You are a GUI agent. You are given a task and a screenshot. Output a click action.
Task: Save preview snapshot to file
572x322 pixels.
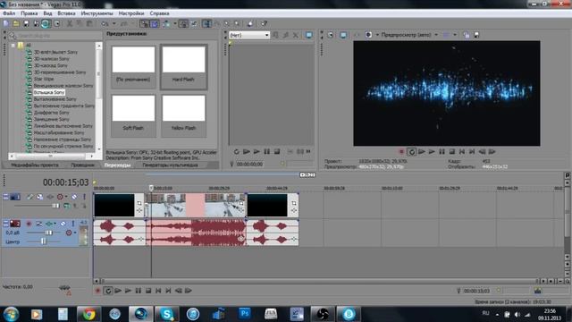click(x=476, y=35)
